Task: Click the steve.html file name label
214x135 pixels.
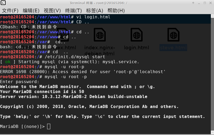Action: coord(173,48)
